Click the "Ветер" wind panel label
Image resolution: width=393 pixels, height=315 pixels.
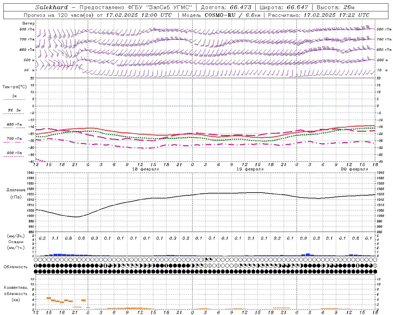coord(28,23)
